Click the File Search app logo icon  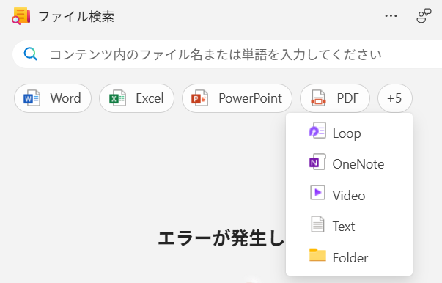[x=21, y=16]
